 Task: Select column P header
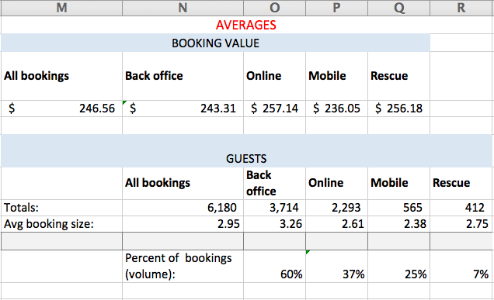tap(336, 8)
